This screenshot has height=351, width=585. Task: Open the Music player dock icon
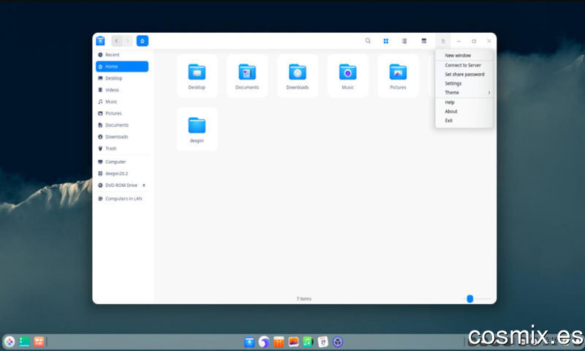(x=308, y=341)
